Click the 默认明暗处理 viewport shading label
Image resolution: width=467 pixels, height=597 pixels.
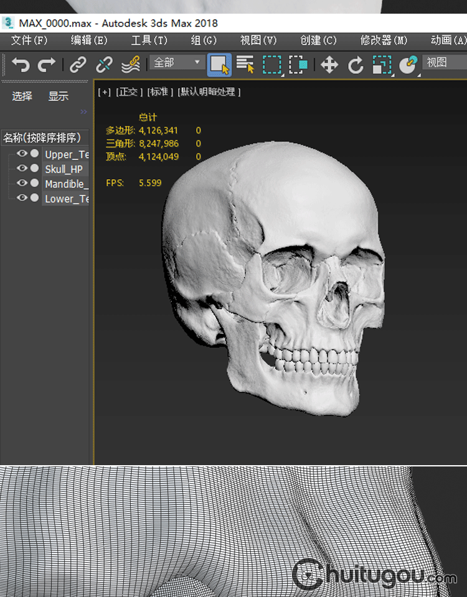(209, 92)
